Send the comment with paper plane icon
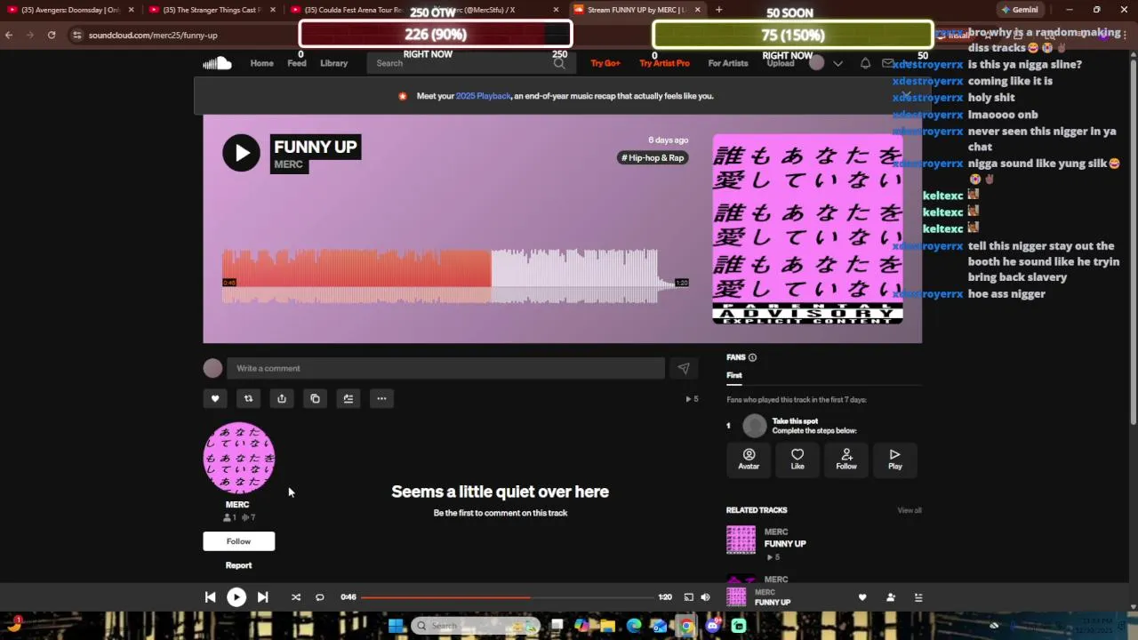The height and width of the screenshot is (640, 1138). tap(683, 368)
